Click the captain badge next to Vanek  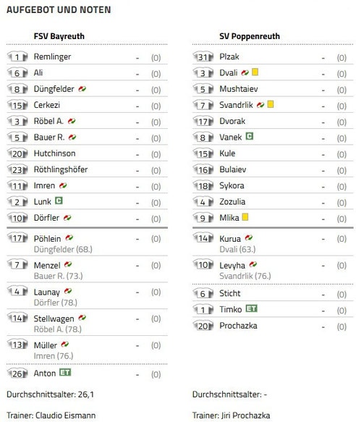tap(250, 137)
